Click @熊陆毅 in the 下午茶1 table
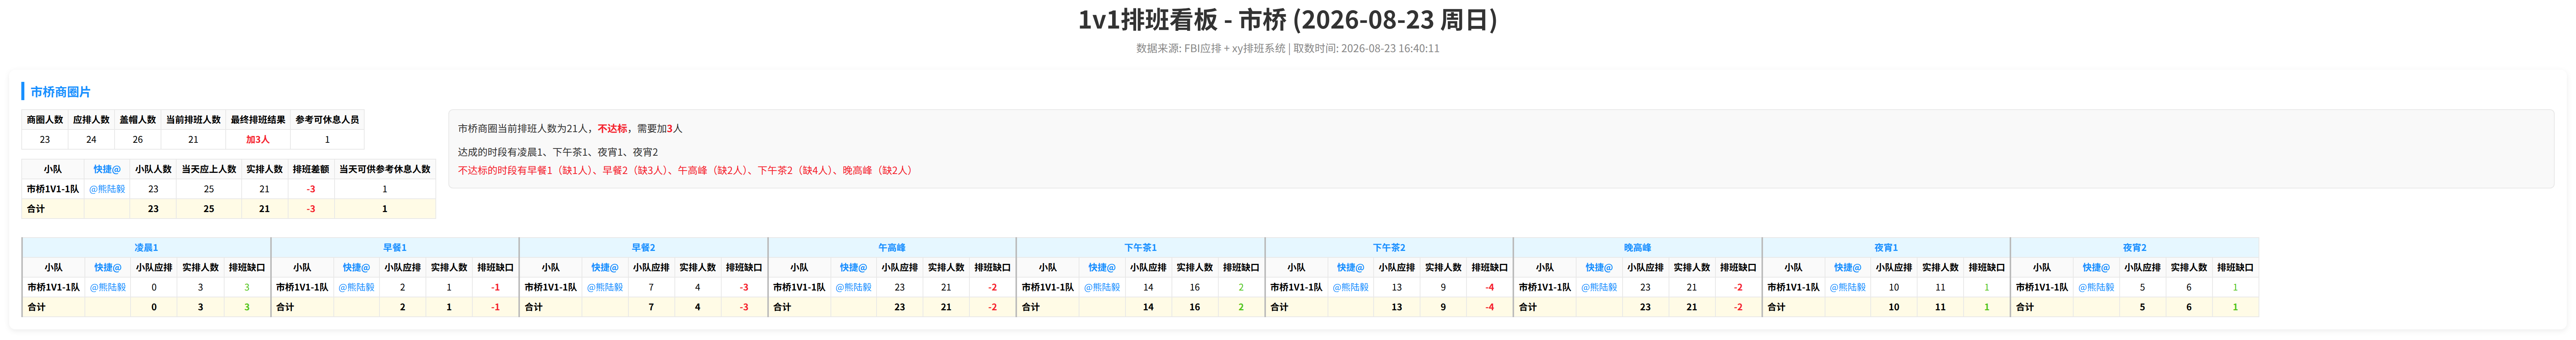The width and height of the screenshot is (2576, 340). point(1102,288)
